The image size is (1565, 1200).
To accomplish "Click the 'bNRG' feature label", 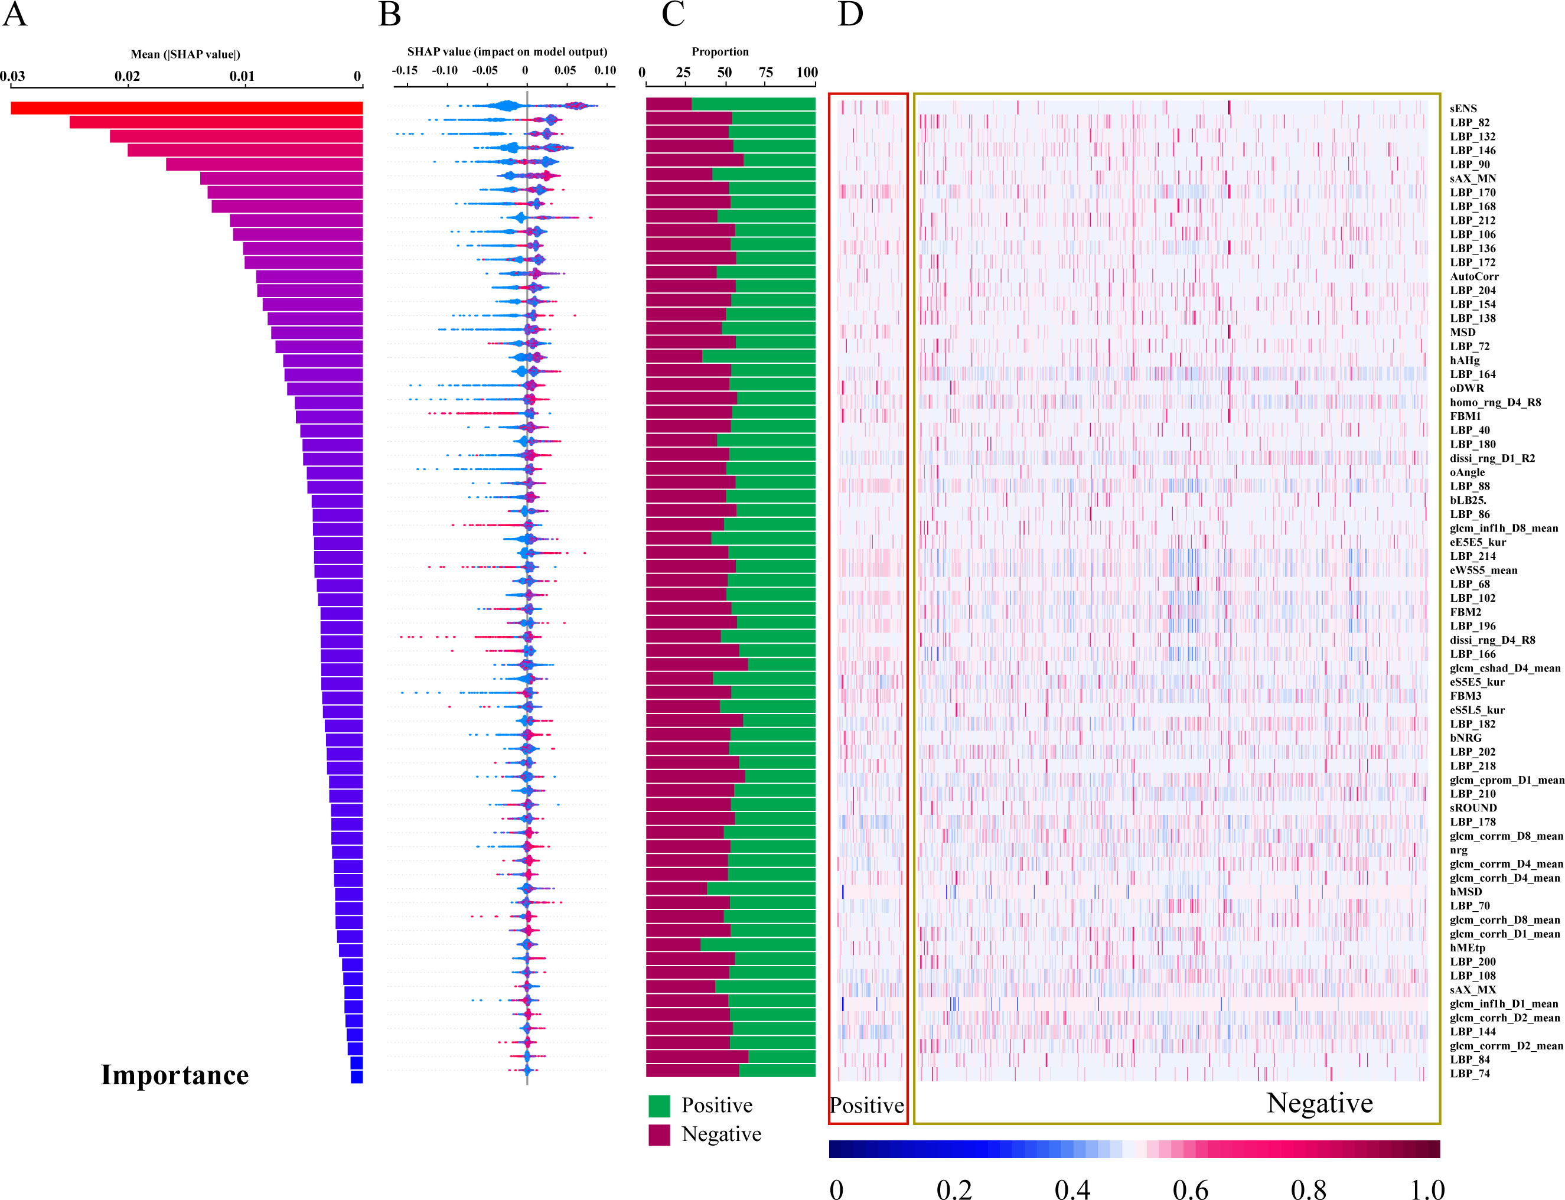I will (1466, 738).
